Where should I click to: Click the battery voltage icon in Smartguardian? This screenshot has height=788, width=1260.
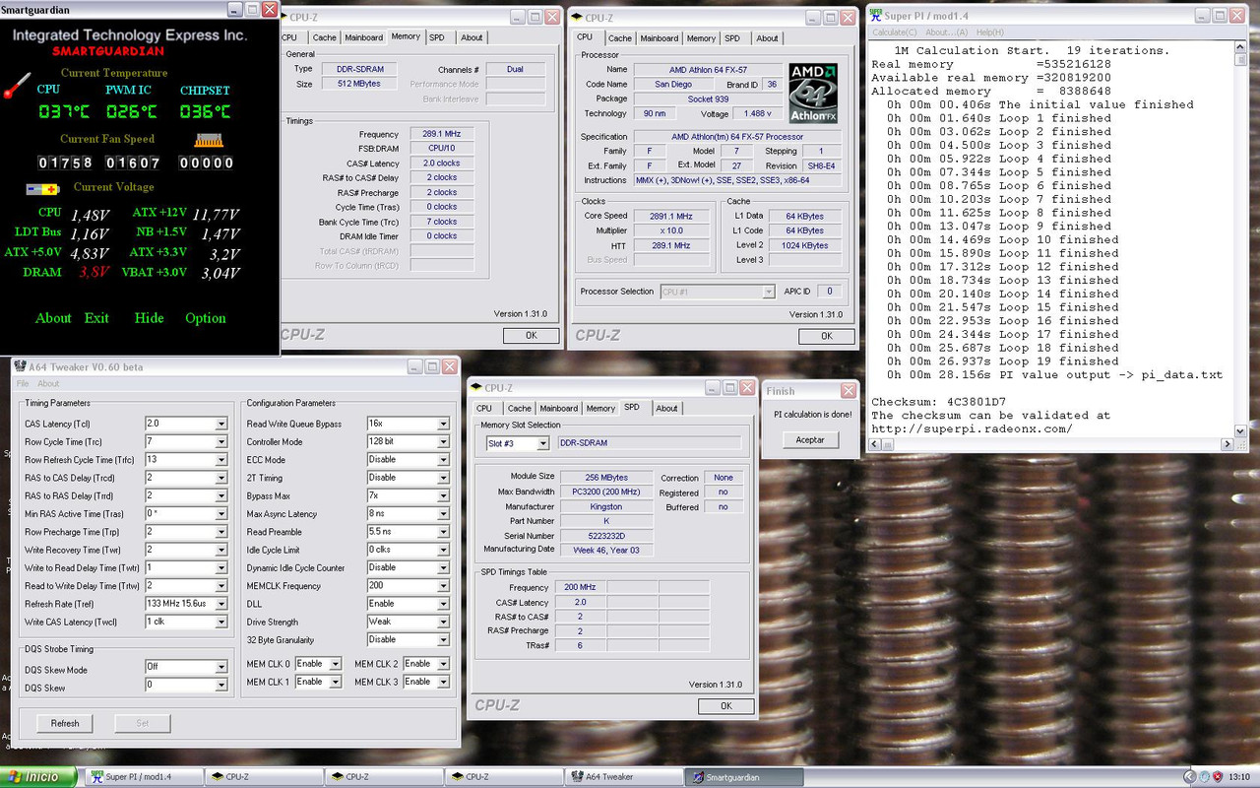[42, 188]
